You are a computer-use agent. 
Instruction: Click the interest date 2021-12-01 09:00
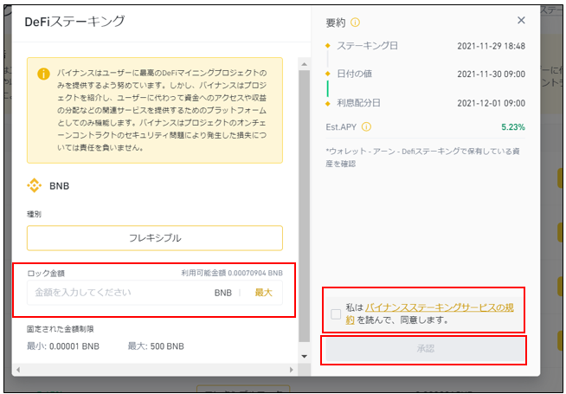click(491, 103)
